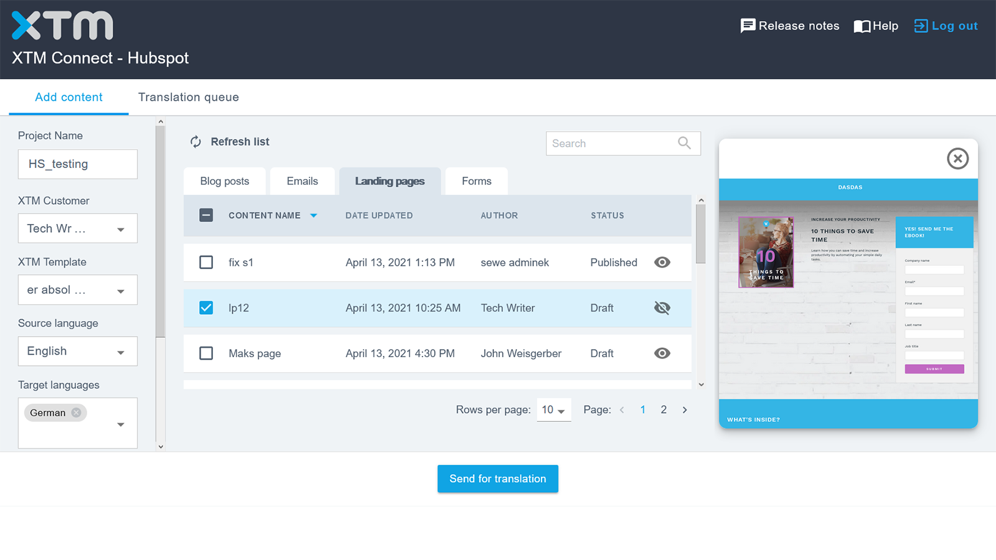Expand the Source language dropdown
The image size is (996, 560).
(78, 352)
